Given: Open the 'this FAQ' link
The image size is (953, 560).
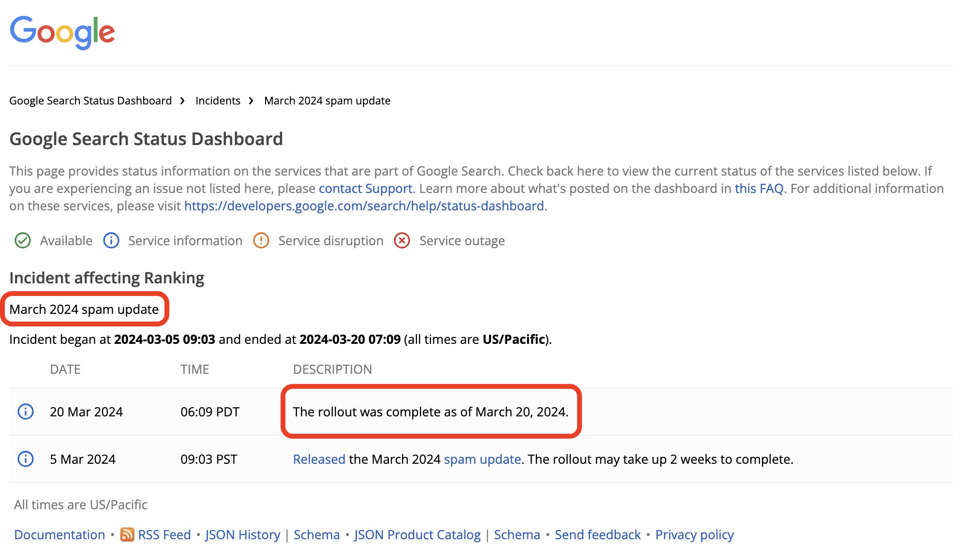Looking at the screenshot, I should (x=759, y=188).
